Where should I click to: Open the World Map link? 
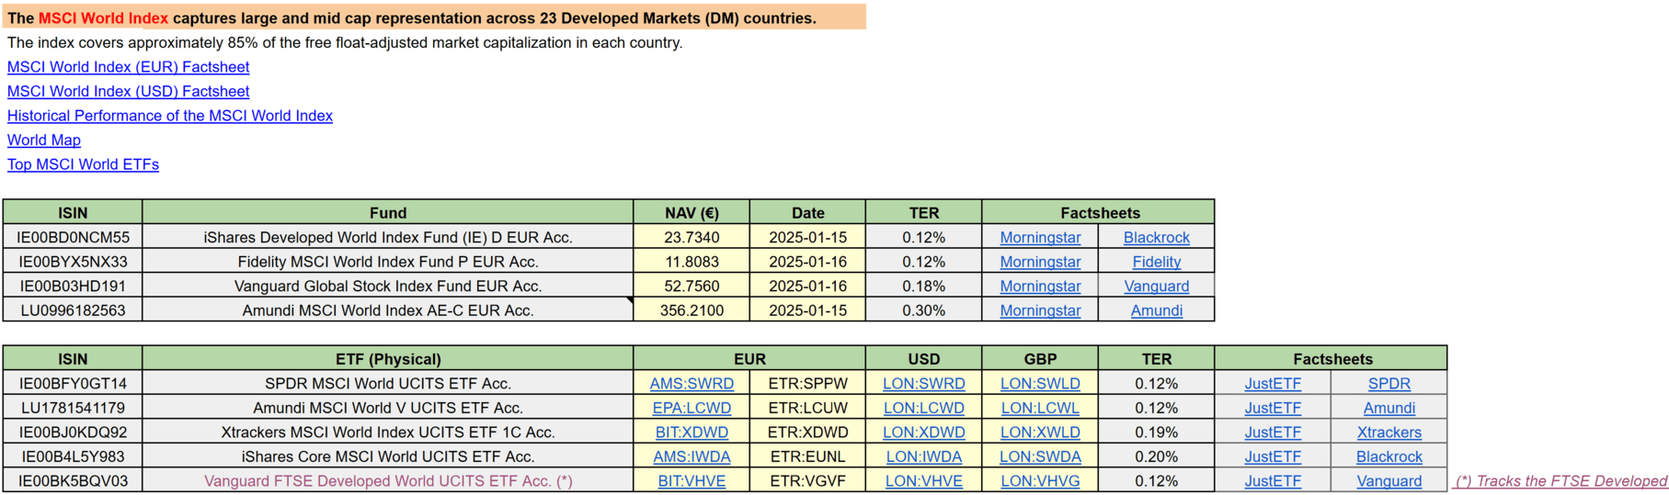[44, 140]
